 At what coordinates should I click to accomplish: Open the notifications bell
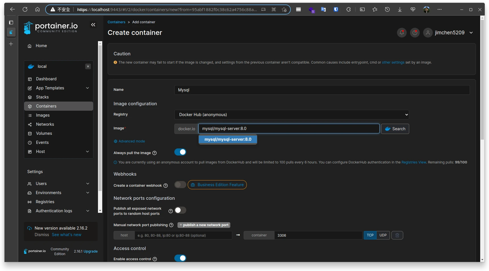(x=402, y=33)
